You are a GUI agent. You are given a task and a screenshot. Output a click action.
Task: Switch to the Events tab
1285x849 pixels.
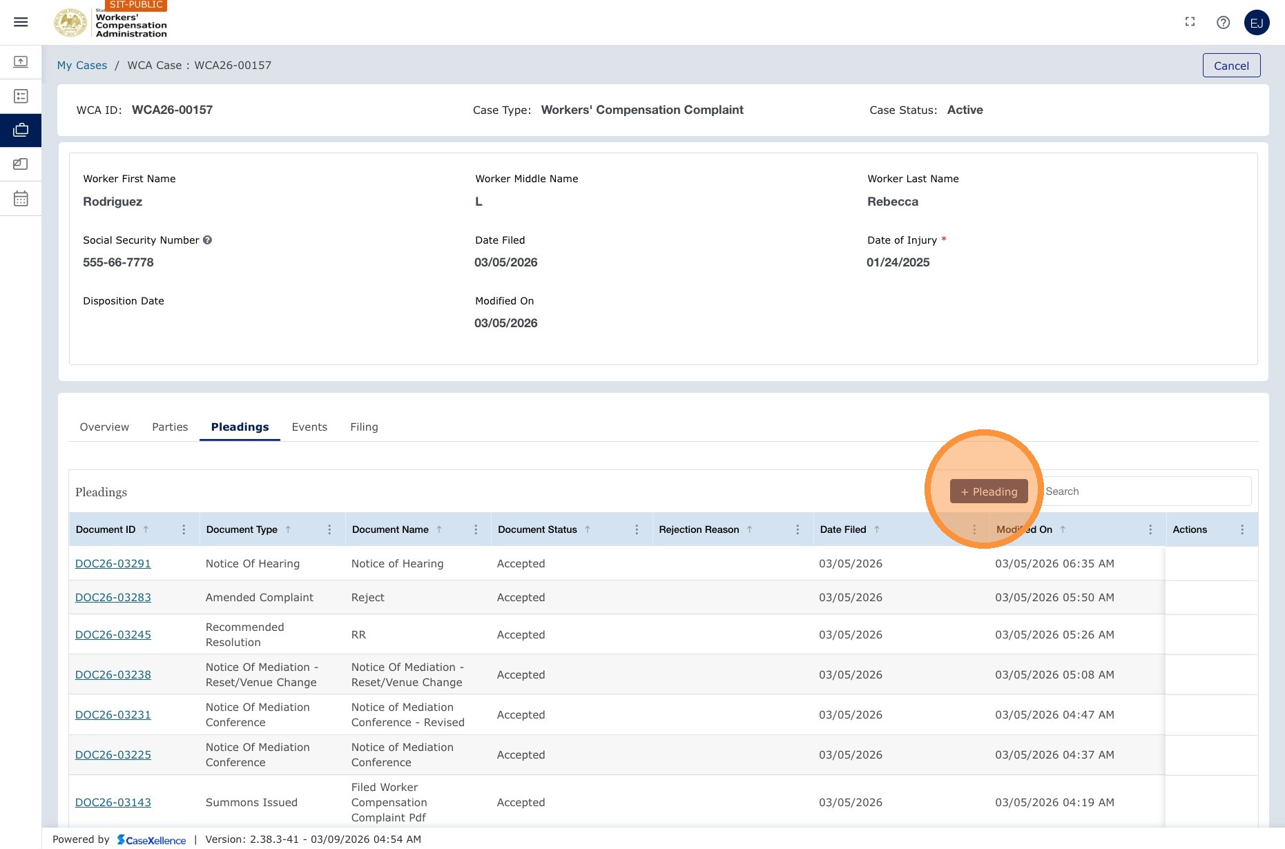(309, 427)
